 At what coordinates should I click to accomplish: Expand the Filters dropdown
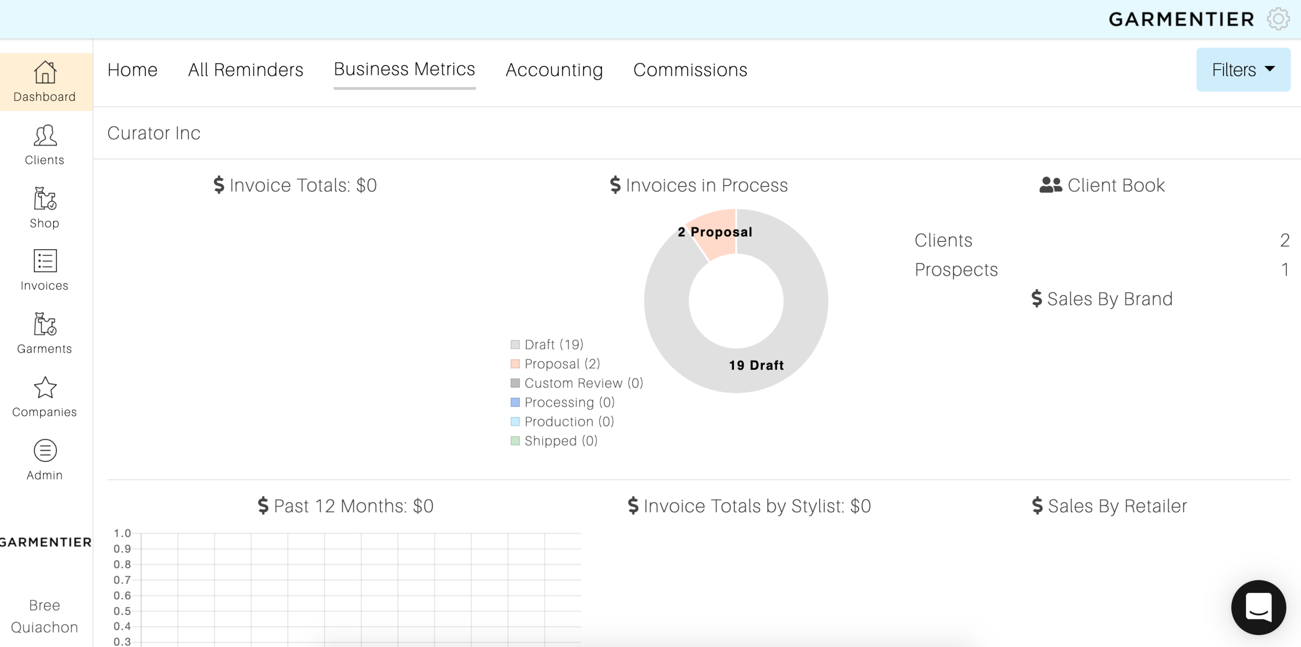coord(1243,70)
